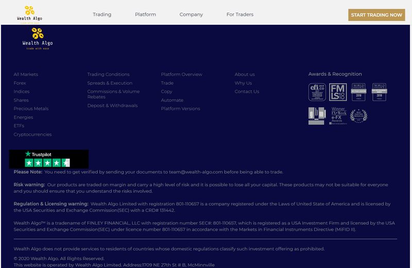Click the Awards & Recognition heading
The height and width of the screenshot is (268, 412).
point(335,74)
